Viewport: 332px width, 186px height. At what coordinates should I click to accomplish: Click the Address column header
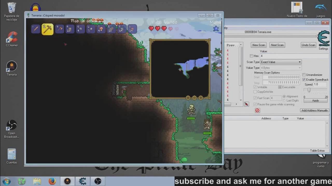coord(266,118)
